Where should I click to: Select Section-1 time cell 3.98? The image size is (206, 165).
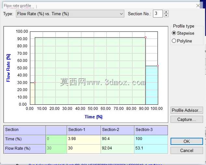[84, 140]
